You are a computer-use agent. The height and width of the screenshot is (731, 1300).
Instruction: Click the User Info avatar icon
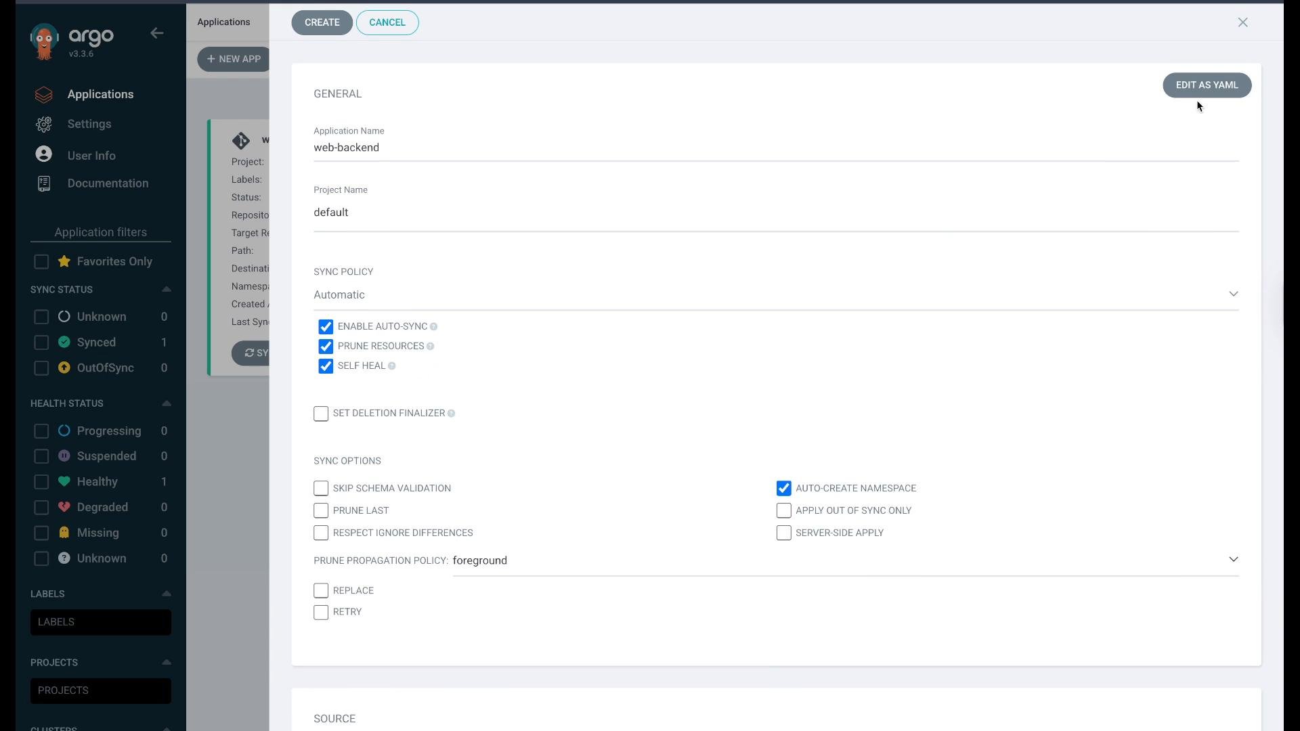[x=44, y=154]
